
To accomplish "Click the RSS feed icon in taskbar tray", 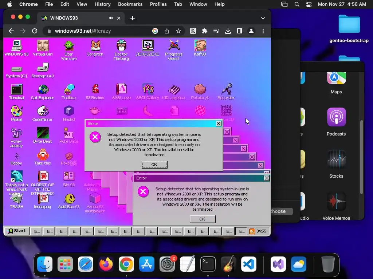I will [x=252, y=231].
